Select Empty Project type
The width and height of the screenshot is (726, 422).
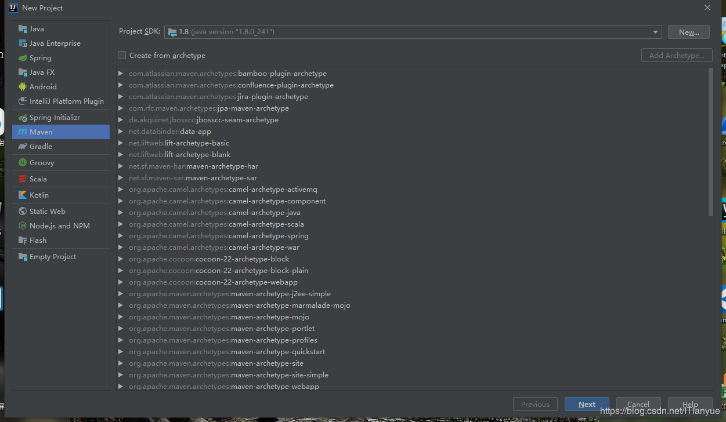point(61,257)
